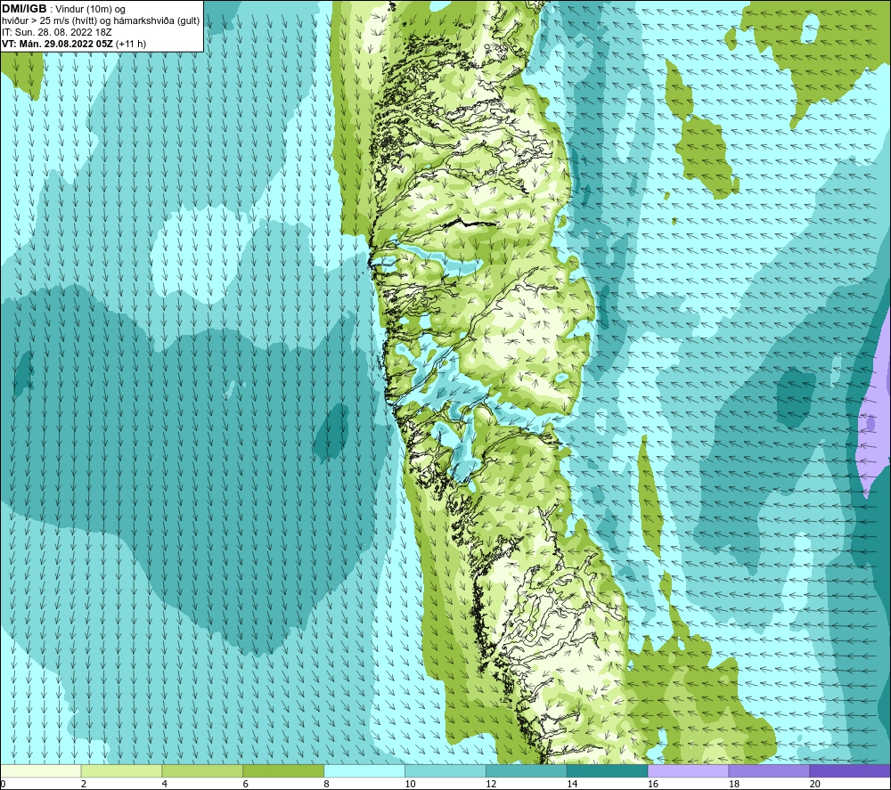Click the legend label 6
Viewport: 891px width, 790px height.
(246, 784)
